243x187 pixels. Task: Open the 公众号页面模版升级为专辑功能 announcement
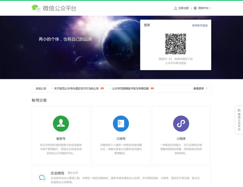point(130,89)
